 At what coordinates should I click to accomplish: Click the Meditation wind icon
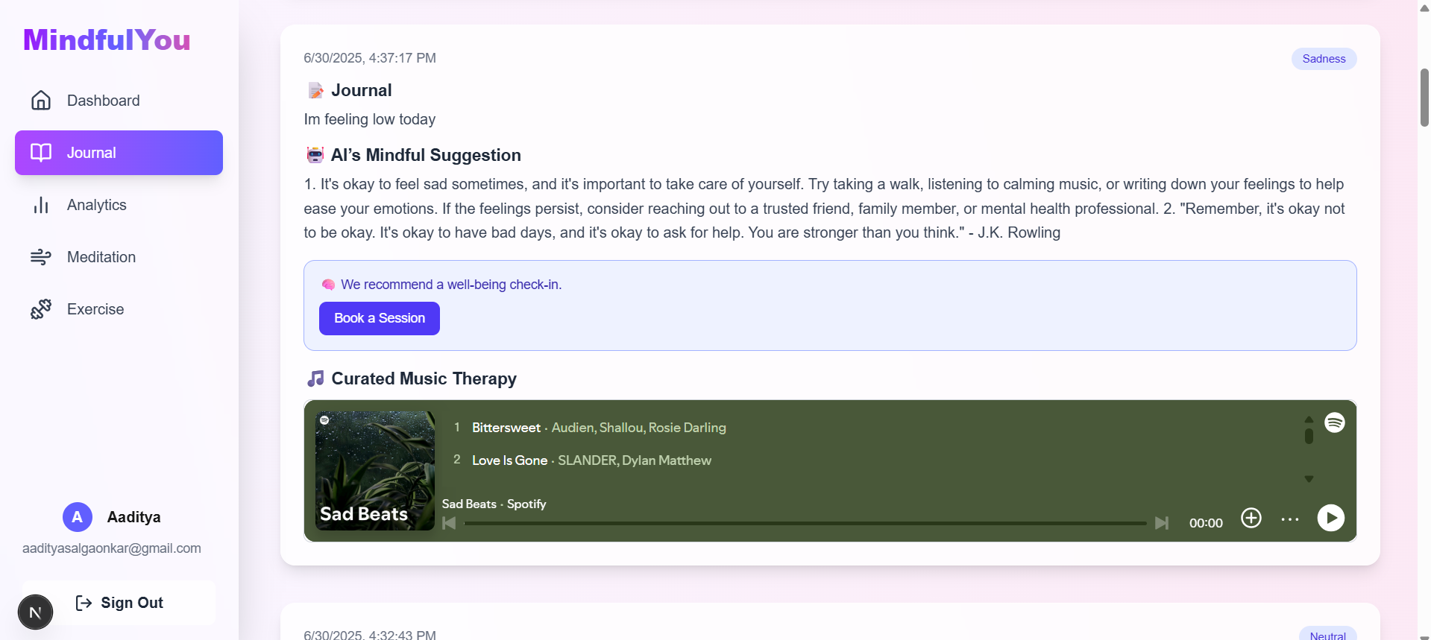(41, 257)
